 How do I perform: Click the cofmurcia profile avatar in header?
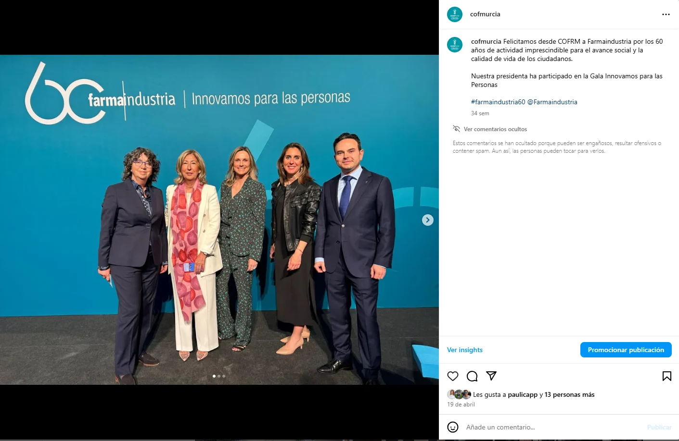[455, 14]
